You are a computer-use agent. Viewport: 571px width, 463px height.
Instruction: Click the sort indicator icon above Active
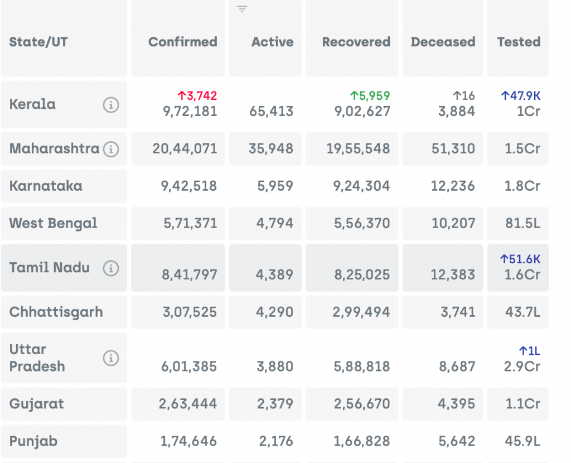242,9
